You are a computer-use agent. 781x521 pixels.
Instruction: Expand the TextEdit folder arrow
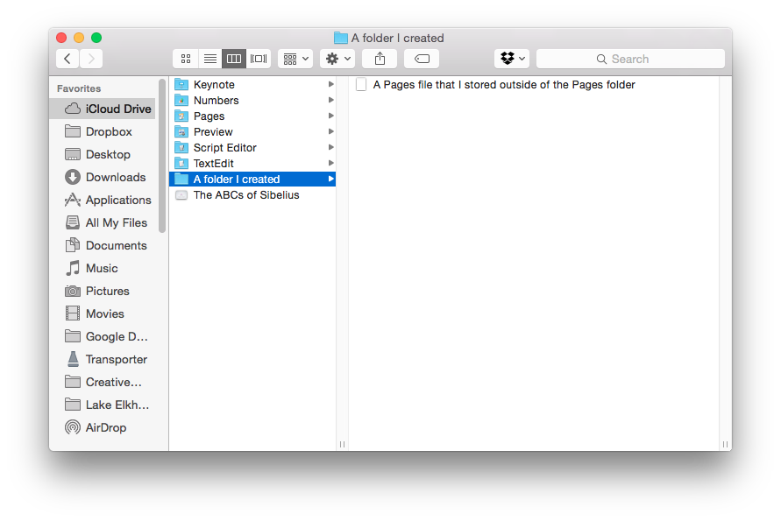point(330,163)
